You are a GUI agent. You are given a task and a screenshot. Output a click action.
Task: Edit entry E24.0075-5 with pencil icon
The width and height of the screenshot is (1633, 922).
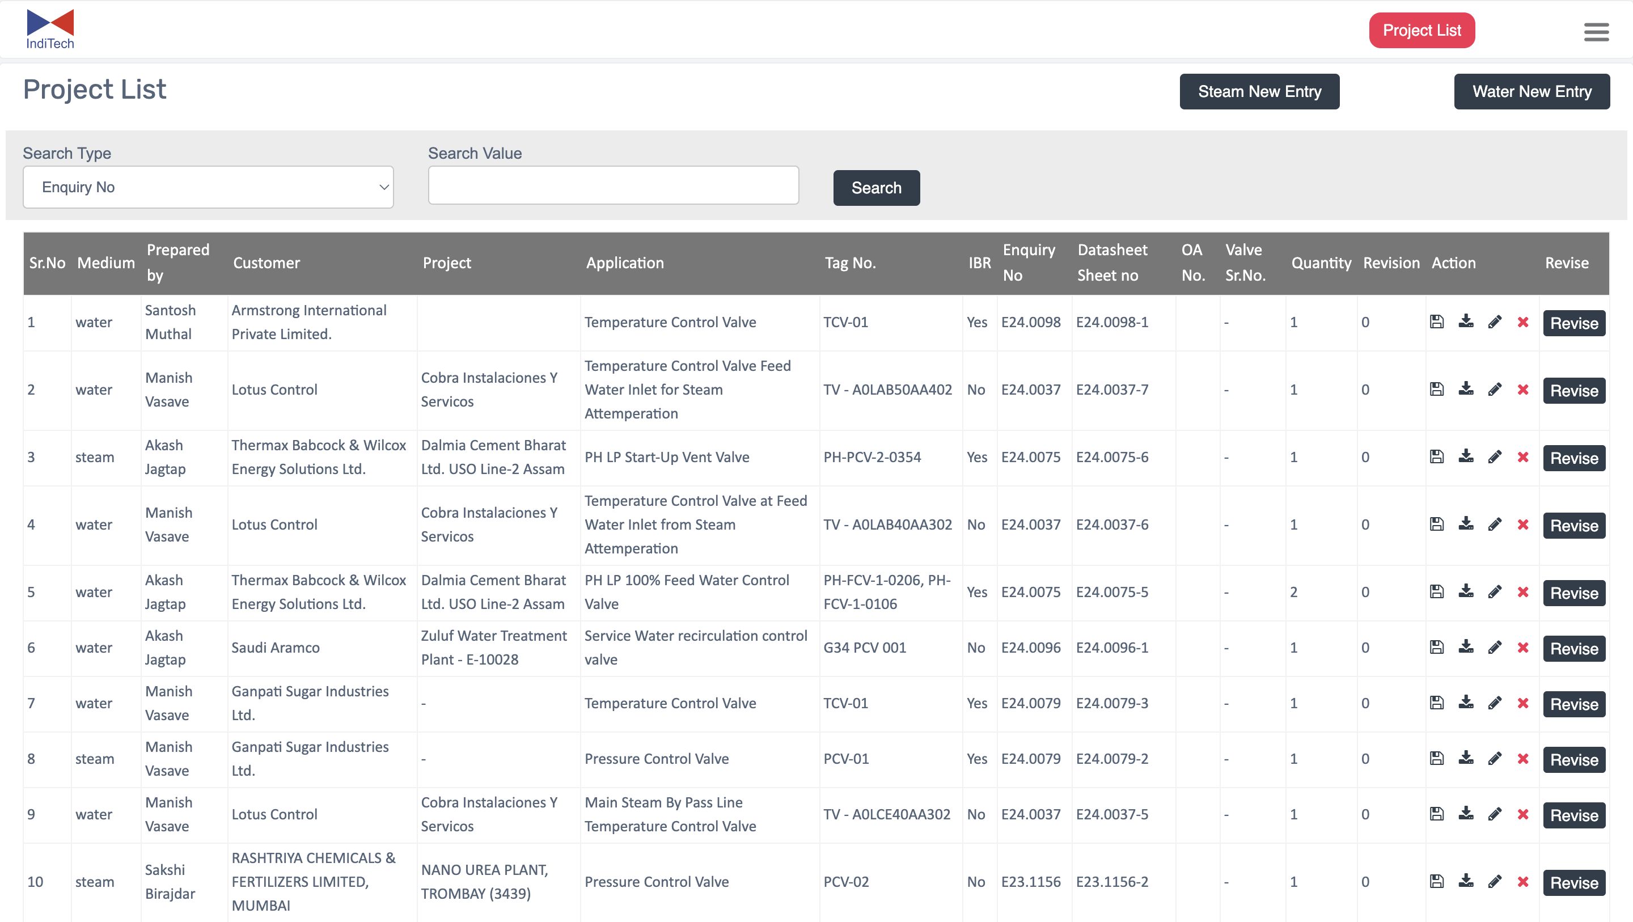1495,591
